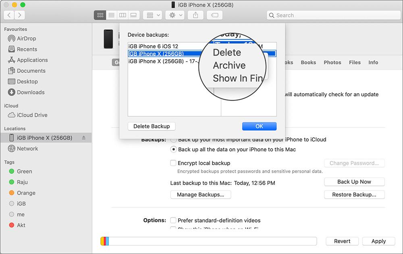Open Manage Backups
Image resolution: width=403 pixels, height=254 pixels.
coord(200,195)
